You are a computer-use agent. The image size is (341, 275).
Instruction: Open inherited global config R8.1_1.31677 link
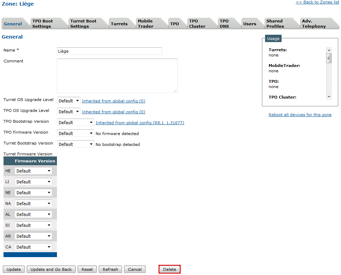click(x=140, y=123)
